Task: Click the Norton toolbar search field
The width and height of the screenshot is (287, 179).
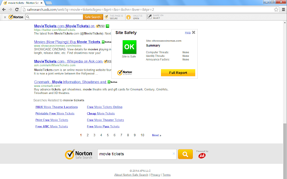Action: 54,17
